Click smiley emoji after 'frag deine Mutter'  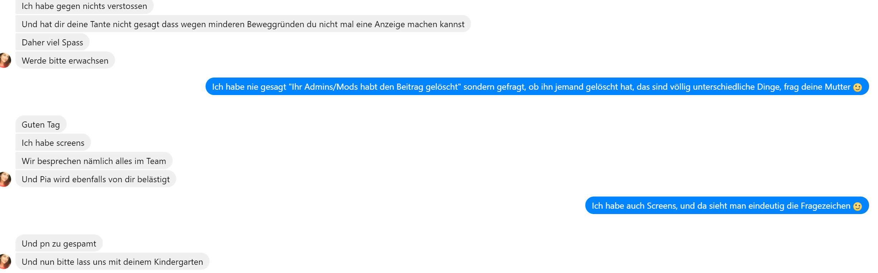point(857,87)
